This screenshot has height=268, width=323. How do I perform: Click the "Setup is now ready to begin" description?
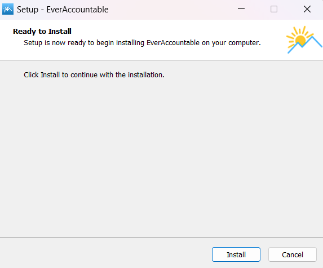click(142, 43)
